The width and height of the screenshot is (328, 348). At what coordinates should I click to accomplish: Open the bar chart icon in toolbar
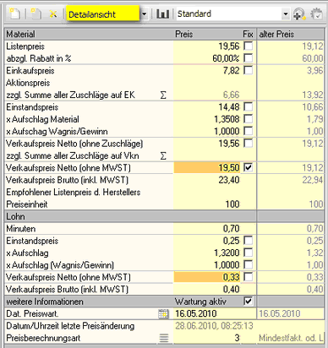(x=163, y=14)
